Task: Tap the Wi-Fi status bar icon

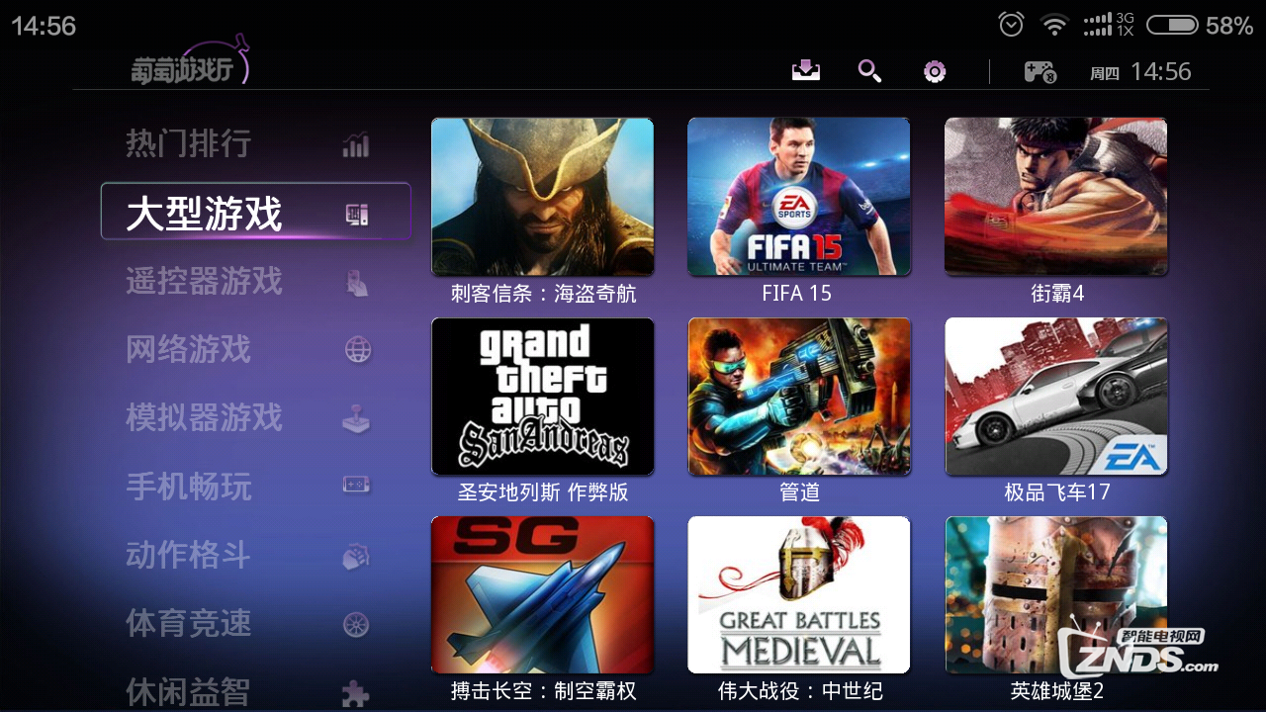Action: click(1055, 25)
